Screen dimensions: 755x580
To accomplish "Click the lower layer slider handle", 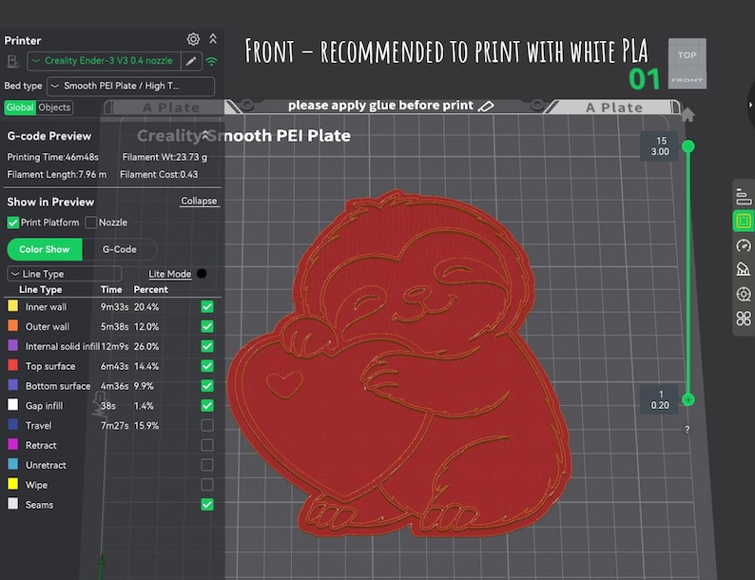I will [x=688, y=399].
